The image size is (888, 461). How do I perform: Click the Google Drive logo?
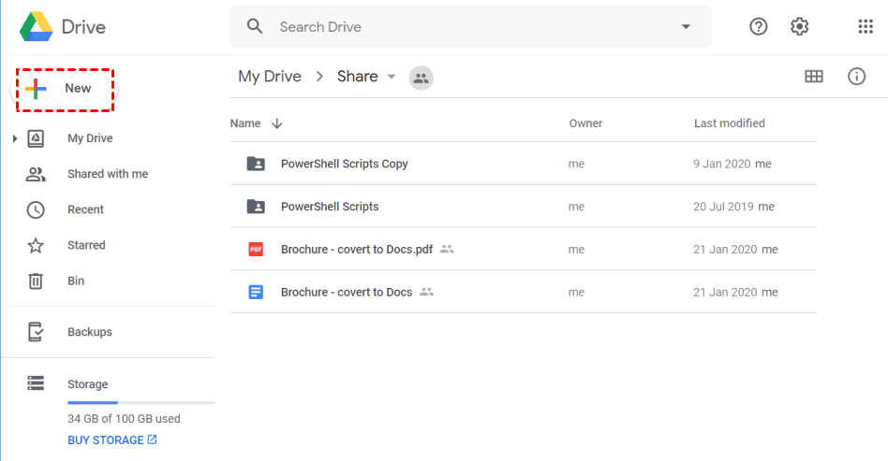tap(37, 26)
